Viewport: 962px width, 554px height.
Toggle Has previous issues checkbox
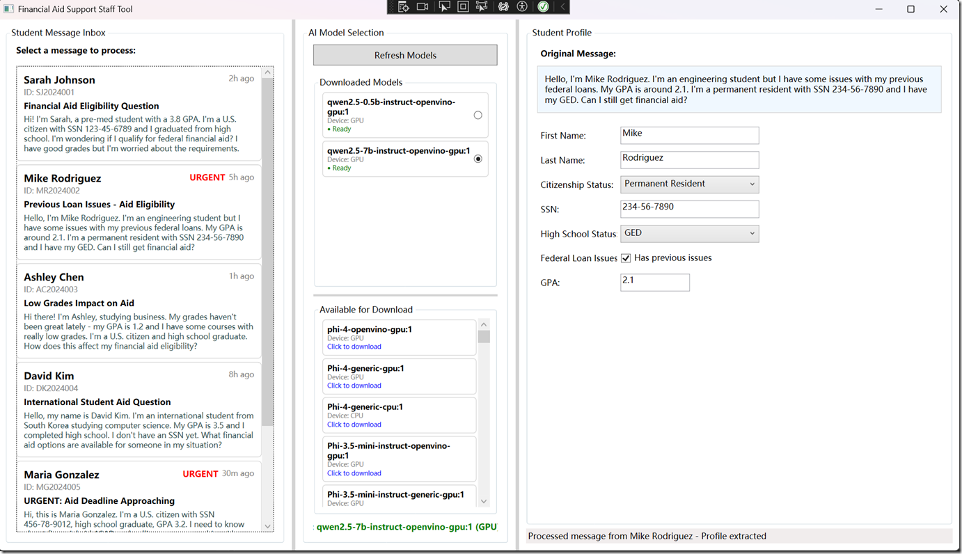coord(626,258)
